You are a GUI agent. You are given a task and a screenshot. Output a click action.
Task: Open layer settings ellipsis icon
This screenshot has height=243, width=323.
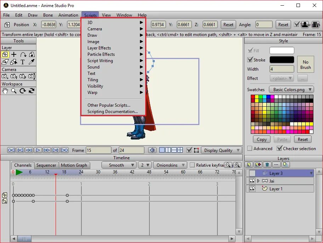coord(276,165)
